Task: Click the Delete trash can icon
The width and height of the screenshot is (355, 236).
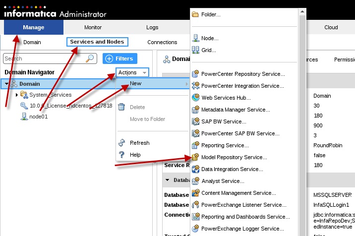Action: 121,107
